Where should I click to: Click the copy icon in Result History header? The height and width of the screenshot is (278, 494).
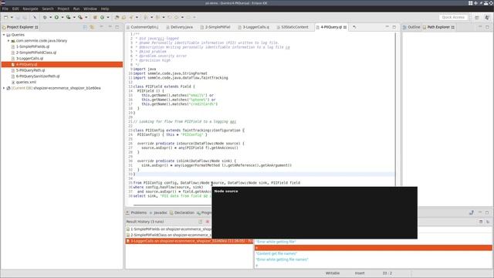point(200,222)
